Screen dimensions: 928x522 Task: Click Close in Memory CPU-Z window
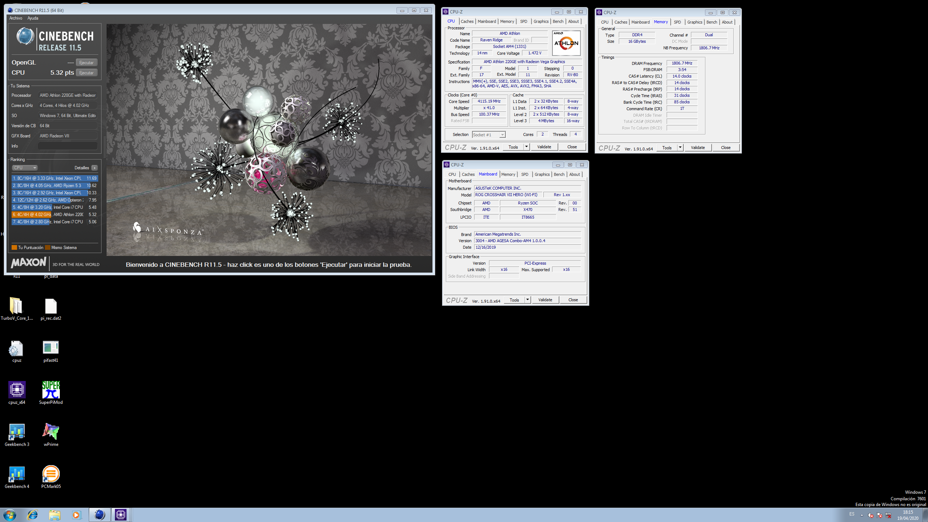(726, 148)
